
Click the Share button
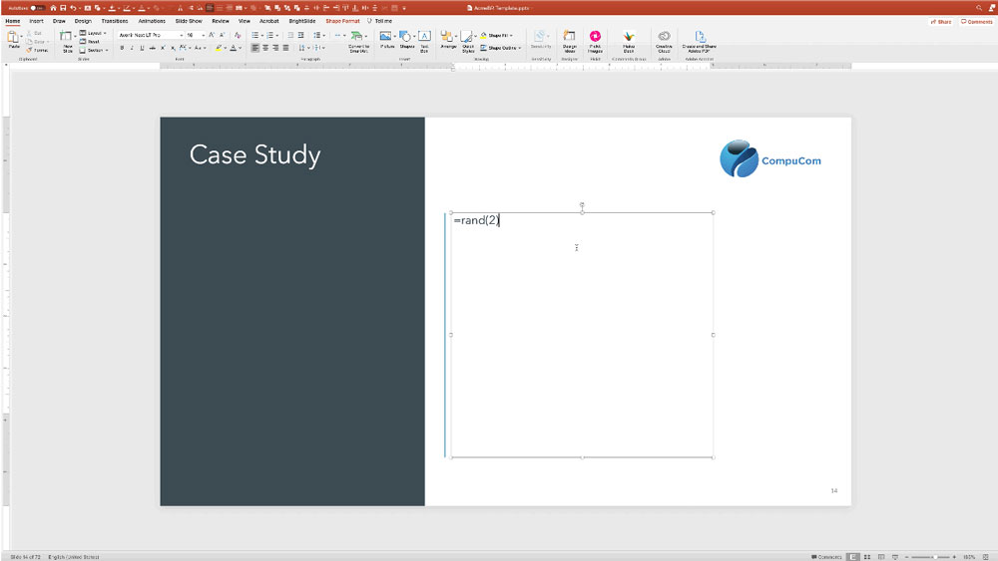tap(940, 21)
